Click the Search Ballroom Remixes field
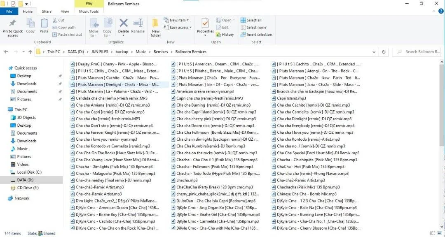The width and height of the screenshot is (445, 237). pyautogui.click(x=417, y=52)
